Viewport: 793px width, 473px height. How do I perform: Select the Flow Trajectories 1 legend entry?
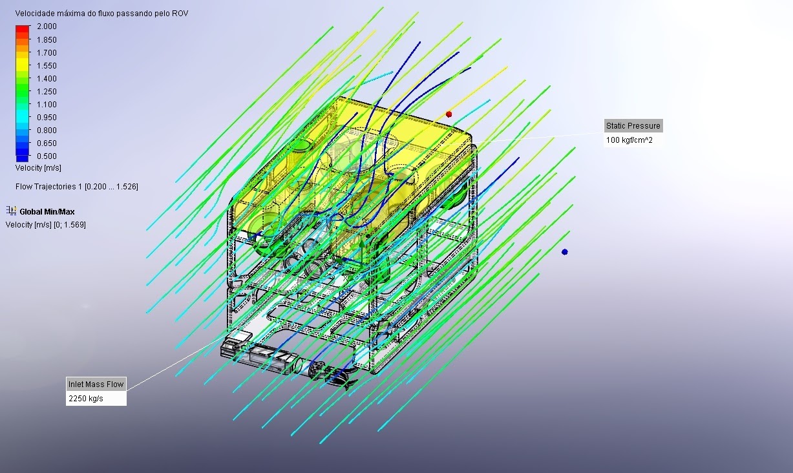[x=76, y=187]
